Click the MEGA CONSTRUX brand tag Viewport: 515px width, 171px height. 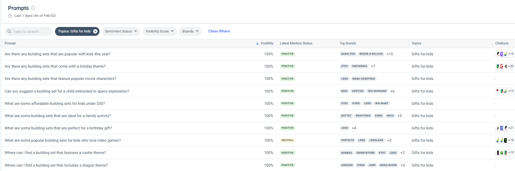[364, 79]
